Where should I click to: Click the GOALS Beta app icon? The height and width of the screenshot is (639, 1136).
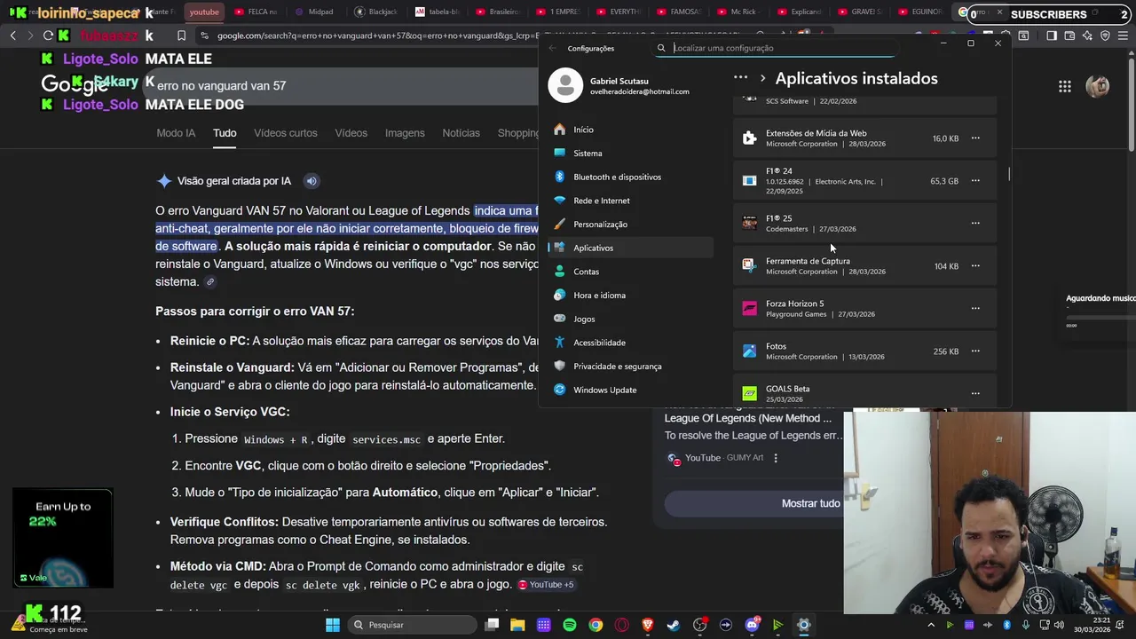click(x=750, y=393)
